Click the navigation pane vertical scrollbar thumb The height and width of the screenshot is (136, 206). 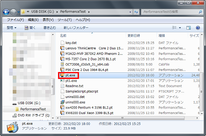(x=53, y=86)
